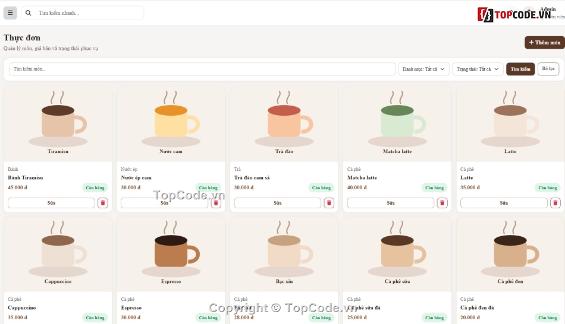Focus the 'Tìm kiếm món' search input

coord(202,69)
